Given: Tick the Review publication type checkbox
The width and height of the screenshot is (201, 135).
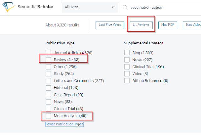Looking at the screenshot, I should point(48,60).
